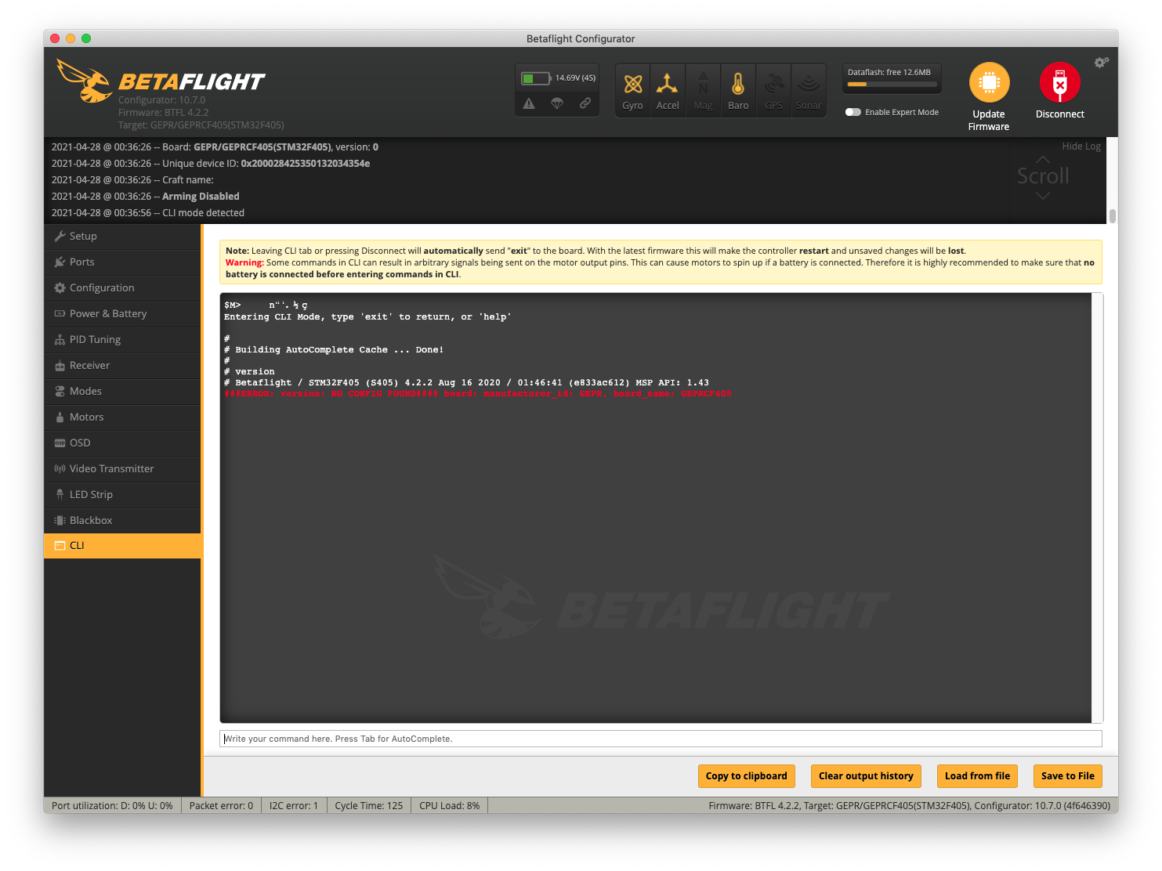Image resolution: width=1162 pixels, height=871 pixels.
Task: Click 'Packet error: 0' in status bar
Action: (221, 805)
